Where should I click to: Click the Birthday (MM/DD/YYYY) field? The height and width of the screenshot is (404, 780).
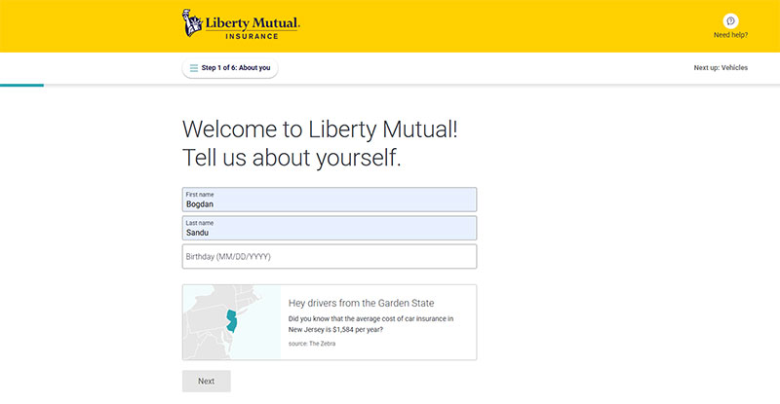[330, 256]
